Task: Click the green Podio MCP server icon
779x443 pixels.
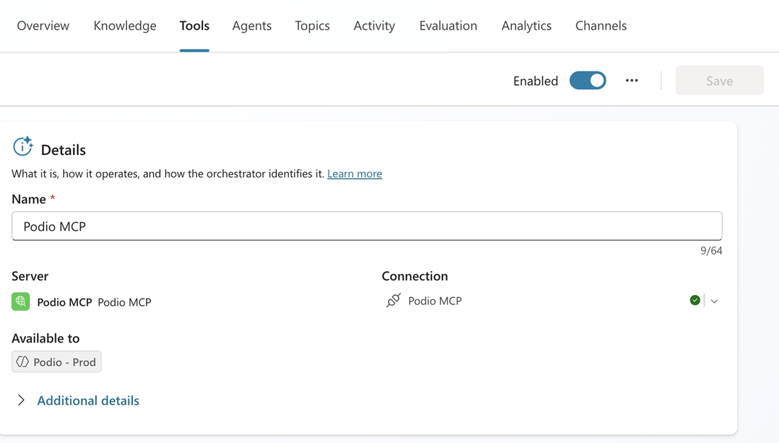Action: click(x=21, y=301)
